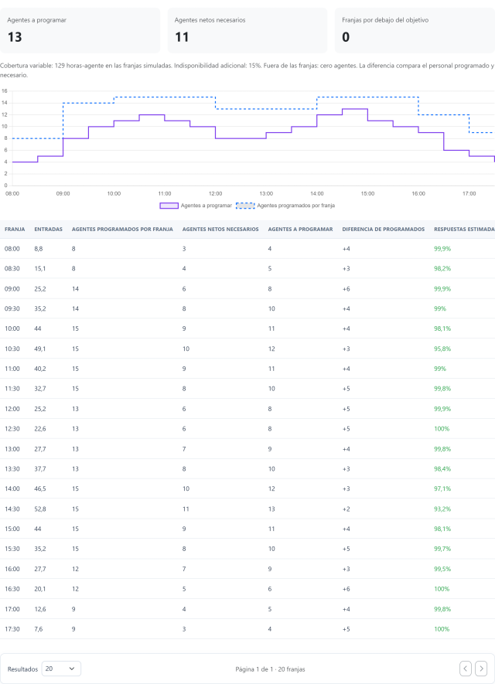This screenshot has width=495, height=684.
Task: Select the 'Agentes netos necesarios' summary card
Action: click(x=247, y=31)
